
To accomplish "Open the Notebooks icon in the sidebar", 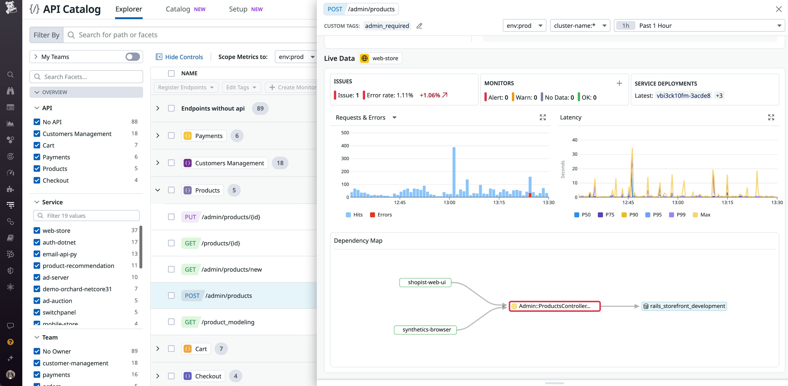I will click(11, 238).
